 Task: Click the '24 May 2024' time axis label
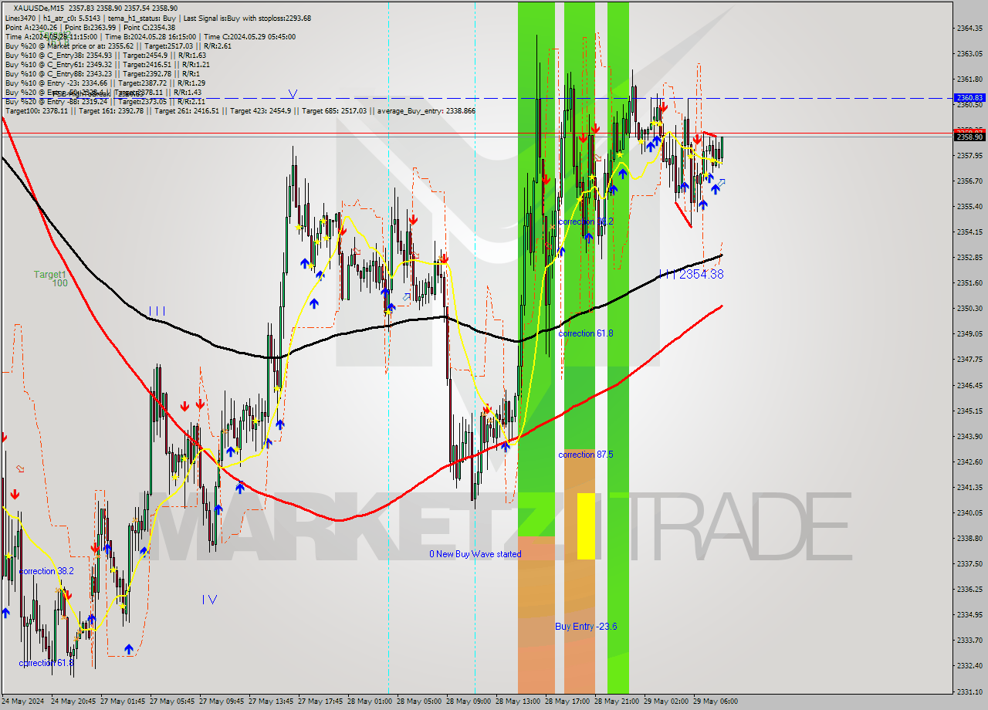23,702
